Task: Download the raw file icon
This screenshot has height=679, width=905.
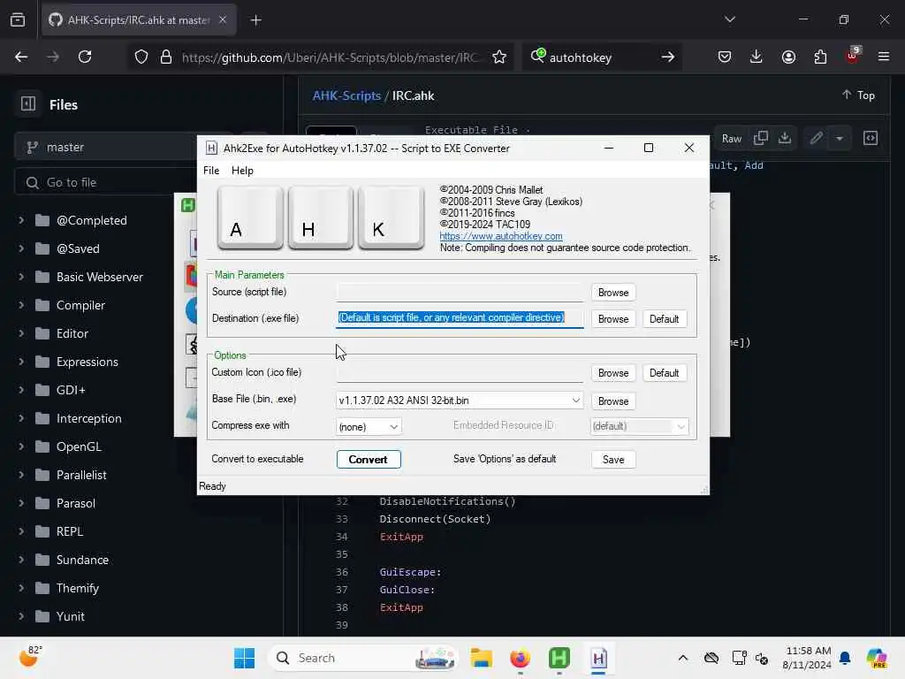Action: tap(785, 138)
